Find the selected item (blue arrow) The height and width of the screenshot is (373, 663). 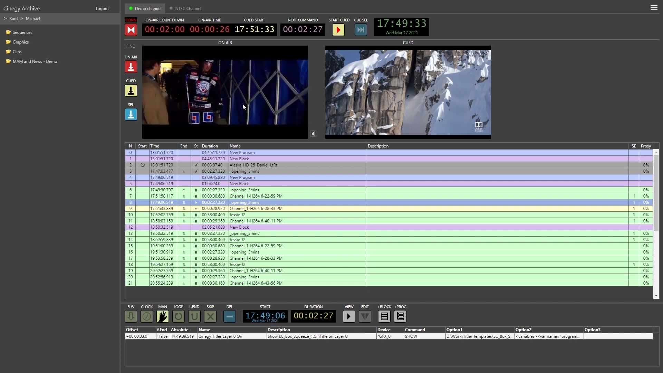131,114
